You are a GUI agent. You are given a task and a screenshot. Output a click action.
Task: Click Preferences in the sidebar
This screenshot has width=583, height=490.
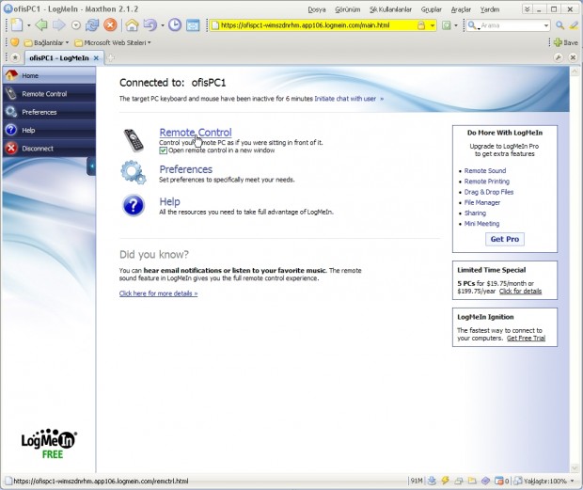(x=49, y=112)
